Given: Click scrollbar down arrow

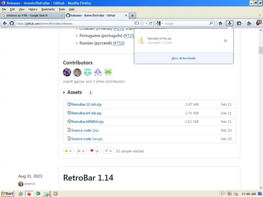Looking at the screenshot, I should 260,188.
